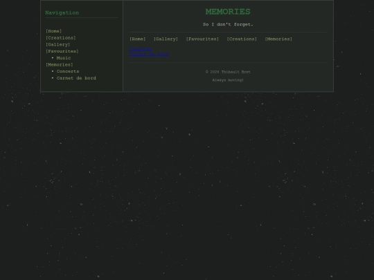Go to [Memories] in the top menu bar
Screen dimensions: 374x280
pyautogui.click(x=278, y=39)
